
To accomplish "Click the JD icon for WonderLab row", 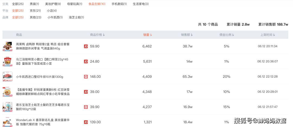I will [86, 122].
